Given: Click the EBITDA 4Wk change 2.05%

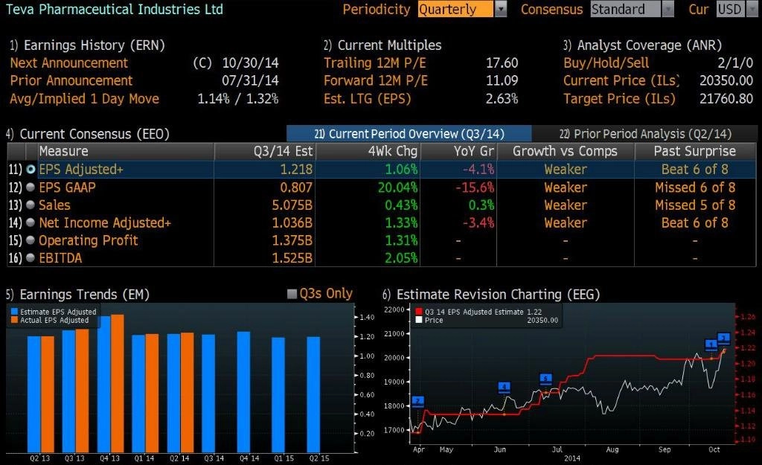Looking at the screenshot, I should (x=401, y=258).
